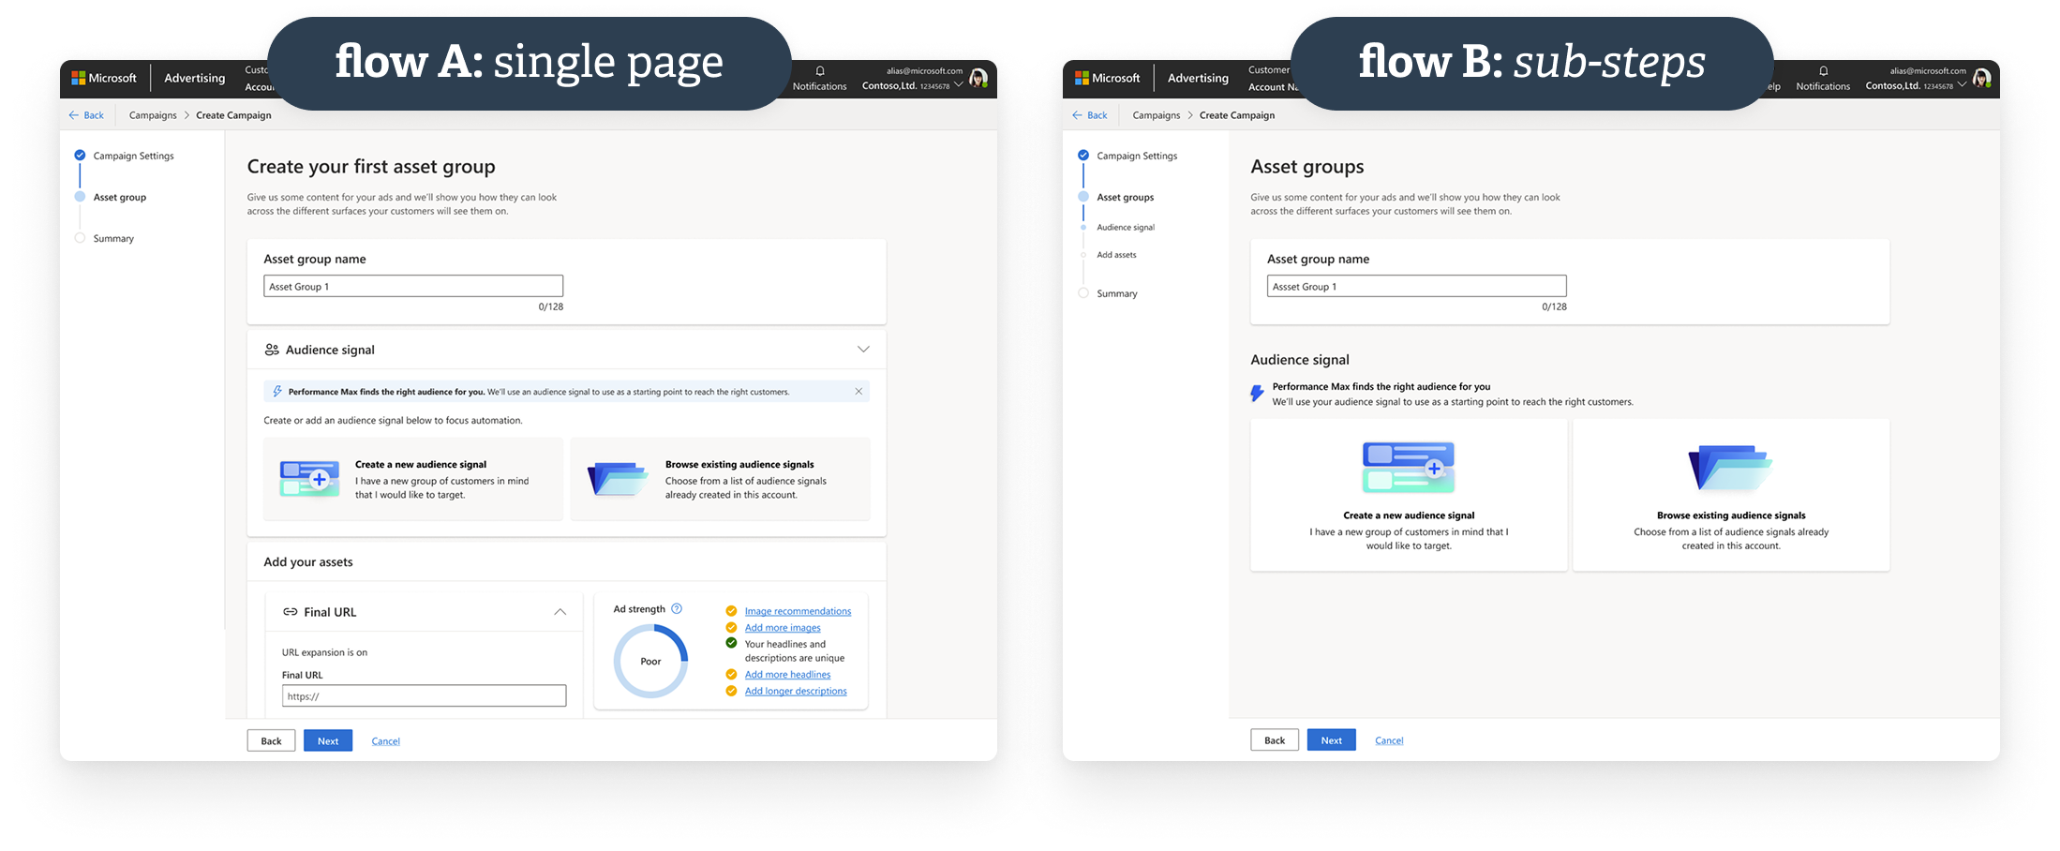Click Cancel link in flow B

[x=1389, y=740]
